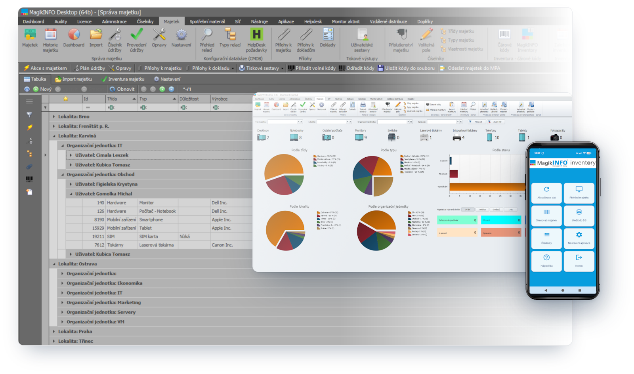Click the orange Opraveno tile in dashboard
The width and height of the screenshot is (634, 374).
[x=501, y=233]
